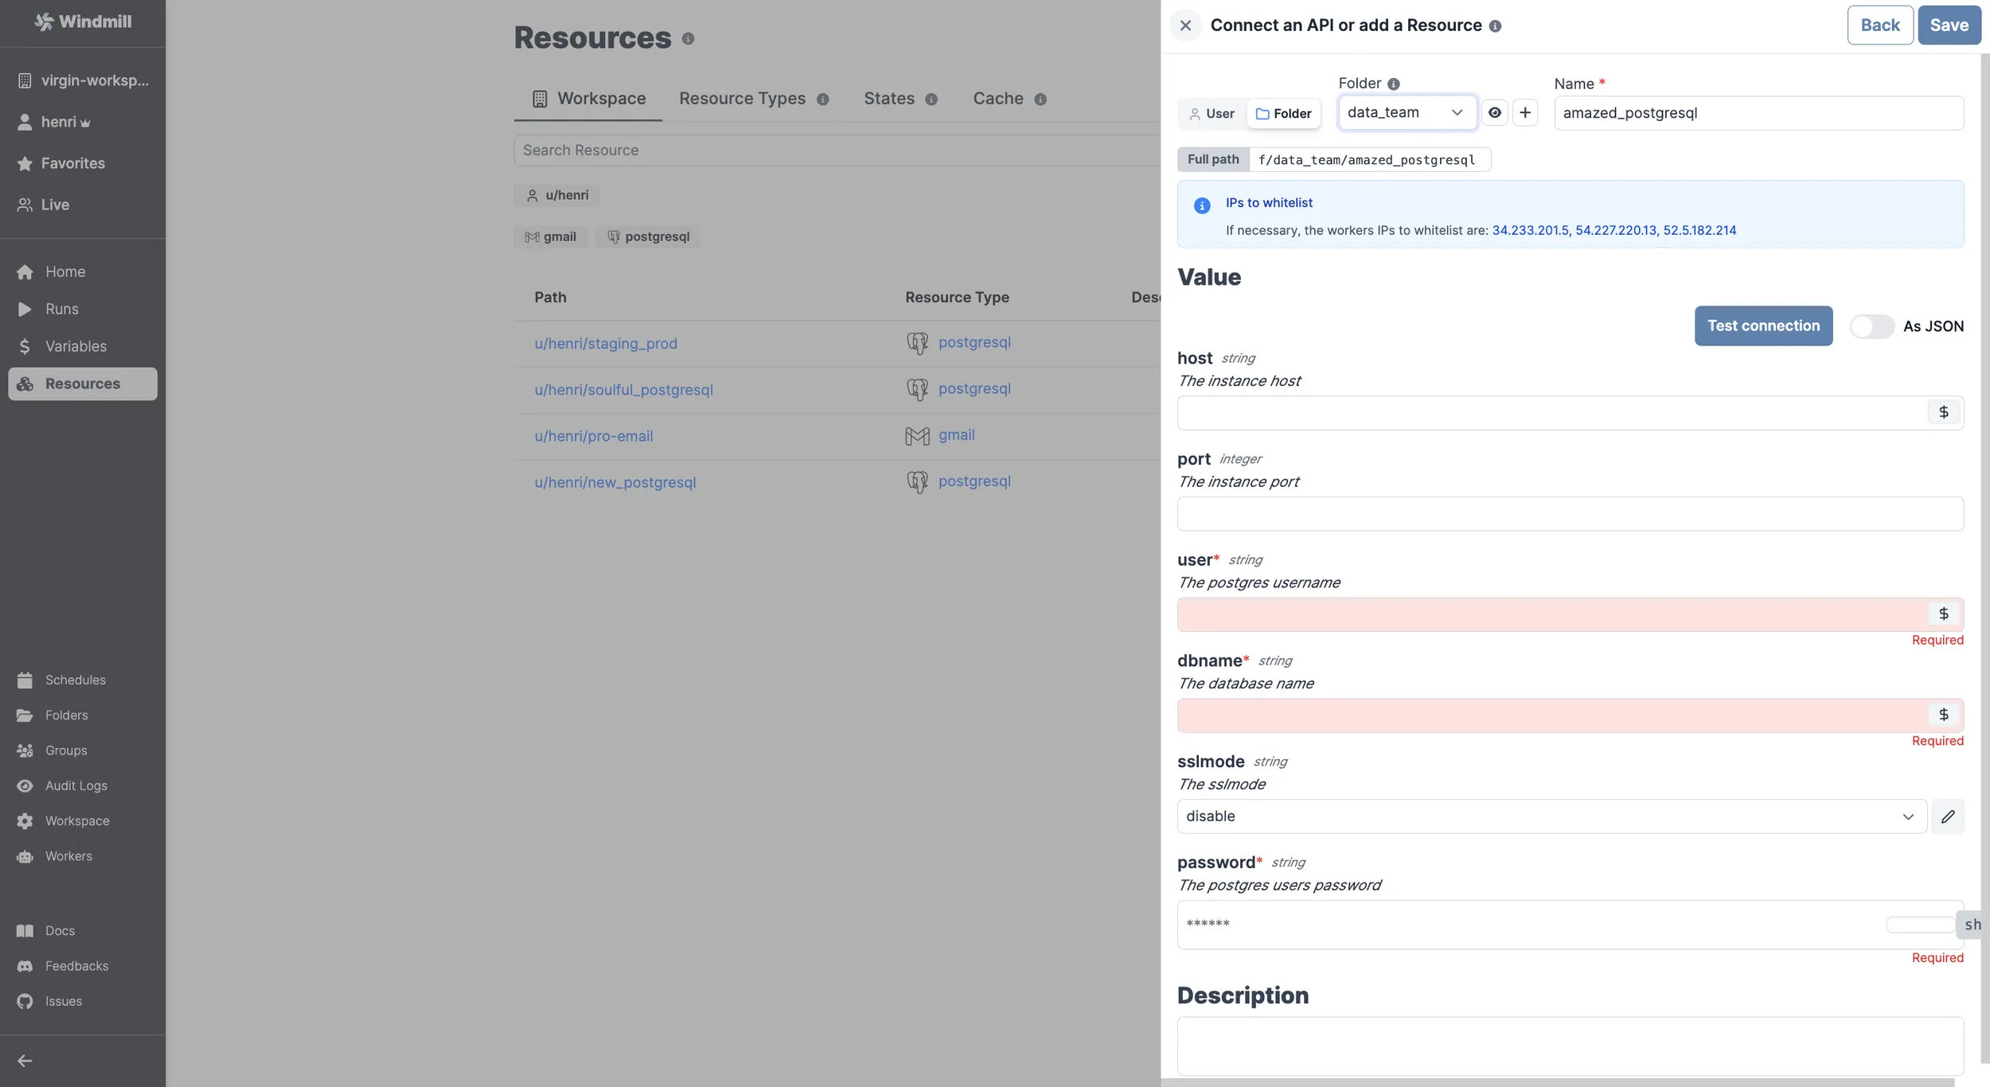Click the Test connection button

click(1762, 325)
